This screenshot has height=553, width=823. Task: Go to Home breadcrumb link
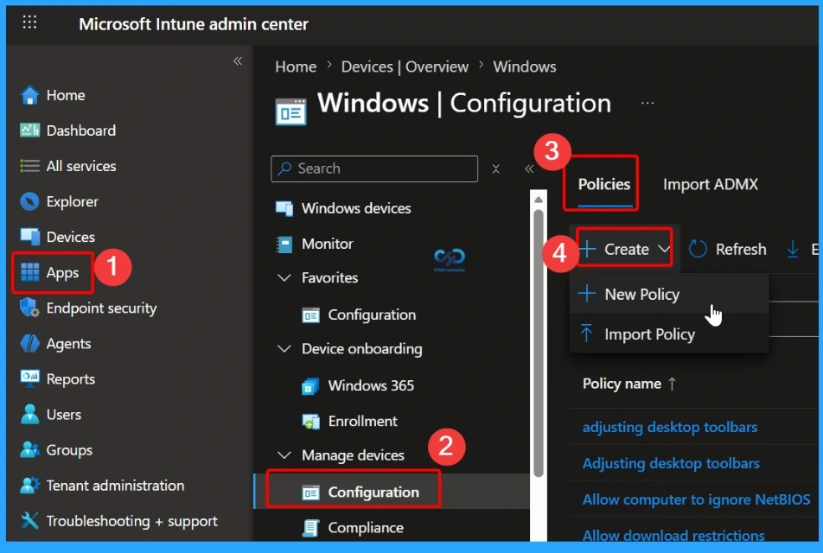pos(296,67)
